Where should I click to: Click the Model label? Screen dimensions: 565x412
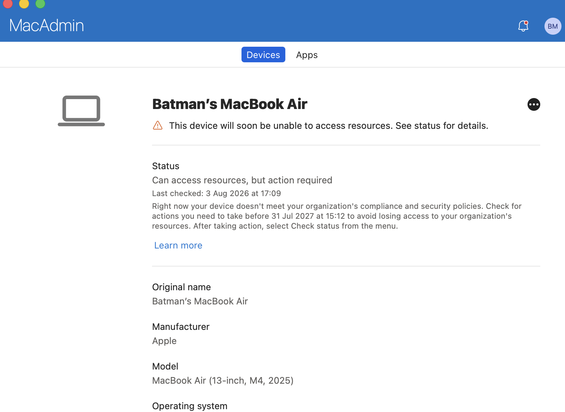[165, 366]
